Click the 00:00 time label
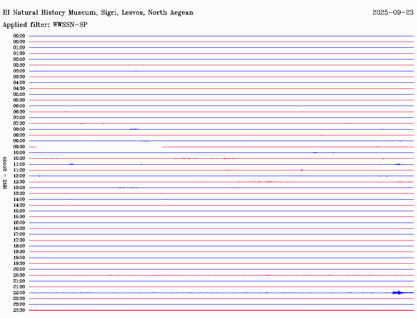The image size is (417, 318). click(x=19, y=36)
